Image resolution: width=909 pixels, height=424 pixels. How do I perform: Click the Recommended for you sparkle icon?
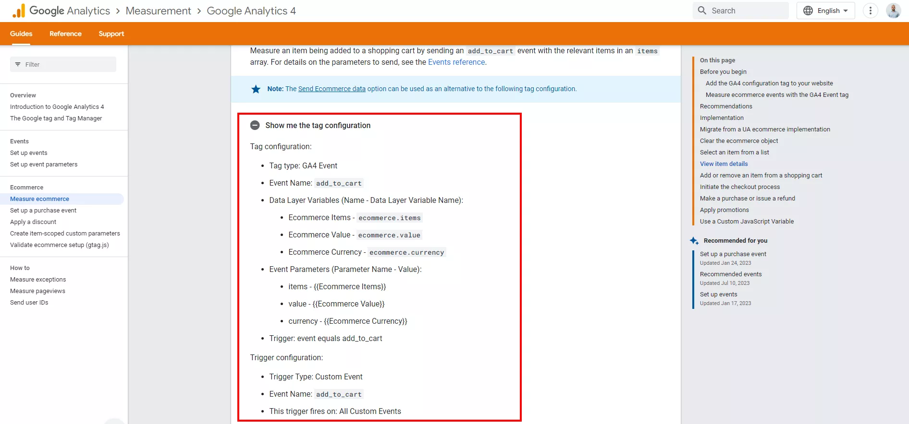point(694,241)
